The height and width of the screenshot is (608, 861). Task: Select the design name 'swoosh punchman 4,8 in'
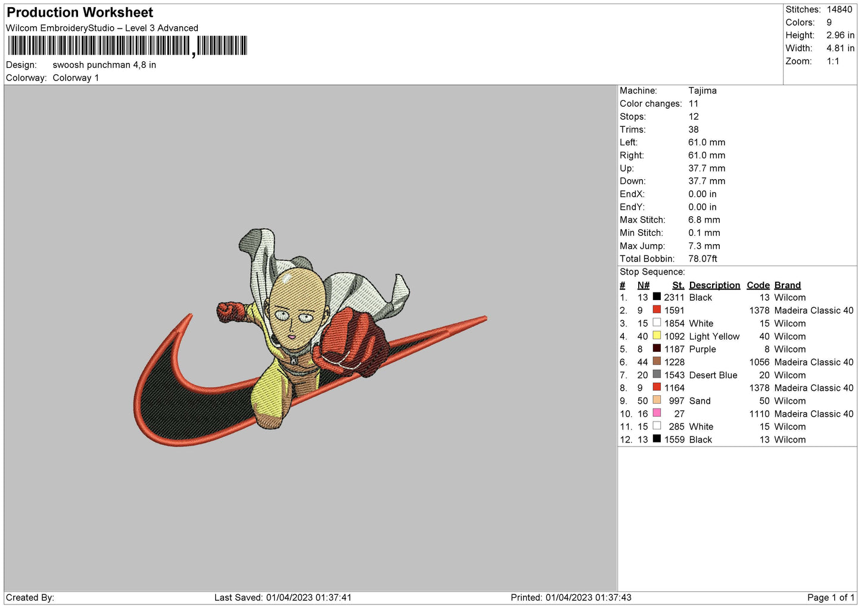[104, 65]
